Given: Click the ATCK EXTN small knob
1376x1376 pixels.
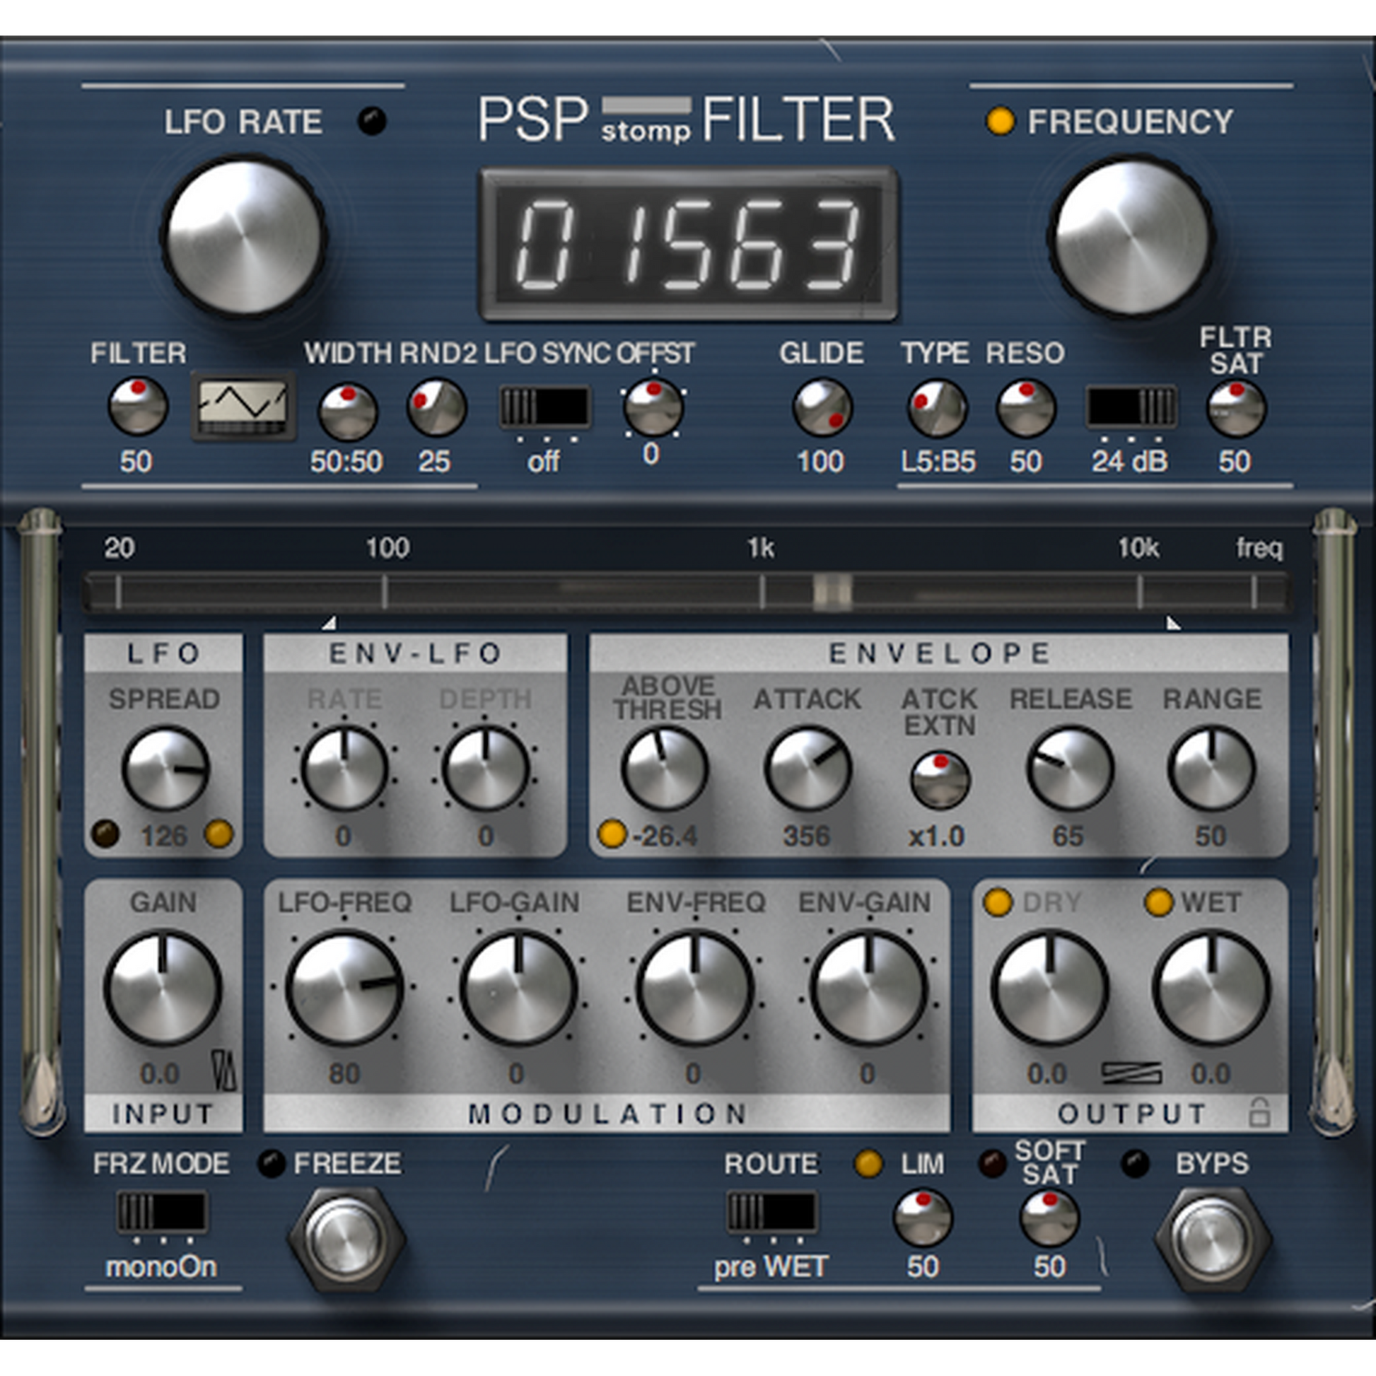Looking at the screenshot, I should (x=940, y=780).
